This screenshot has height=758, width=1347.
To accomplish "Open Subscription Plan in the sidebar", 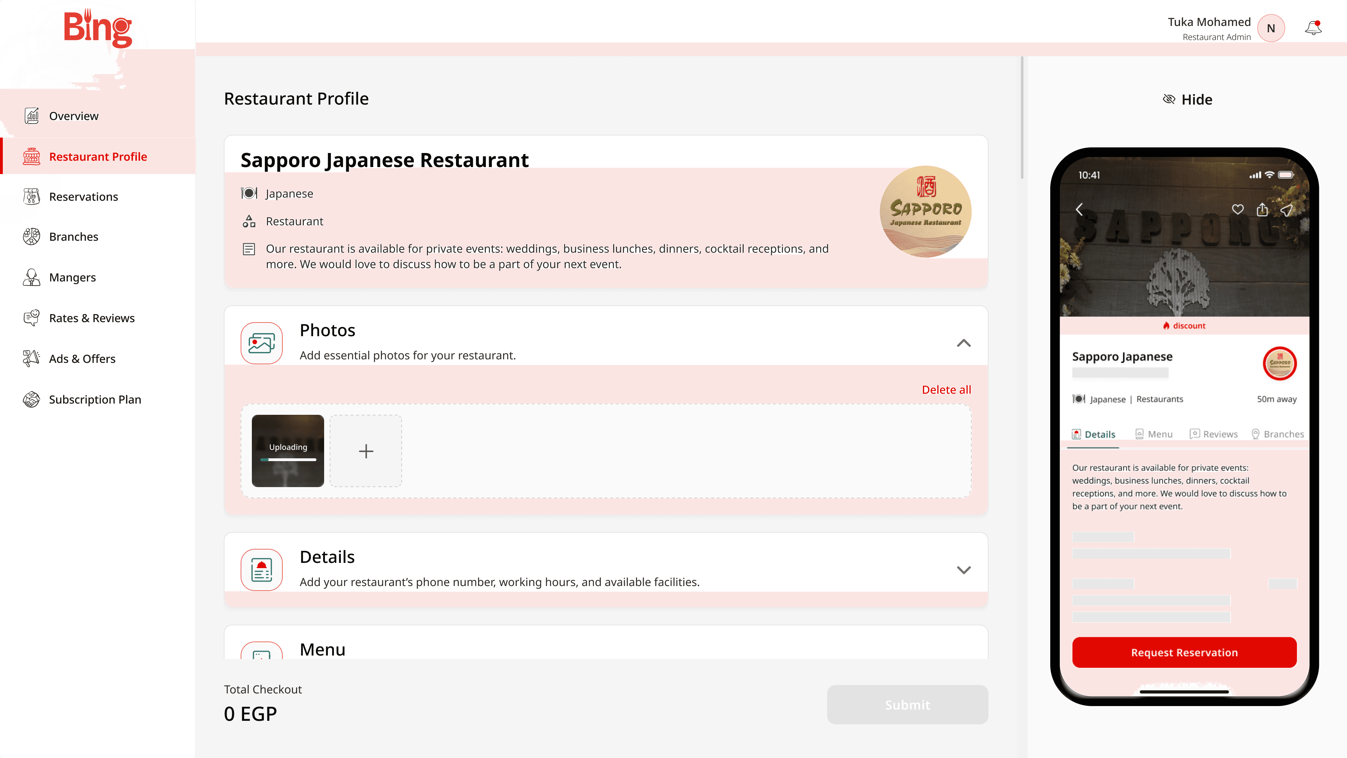I will (x=95, y=400).
